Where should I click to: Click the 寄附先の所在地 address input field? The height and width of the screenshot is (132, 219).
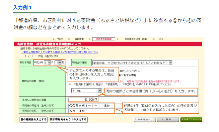click(x=91, y=106)
